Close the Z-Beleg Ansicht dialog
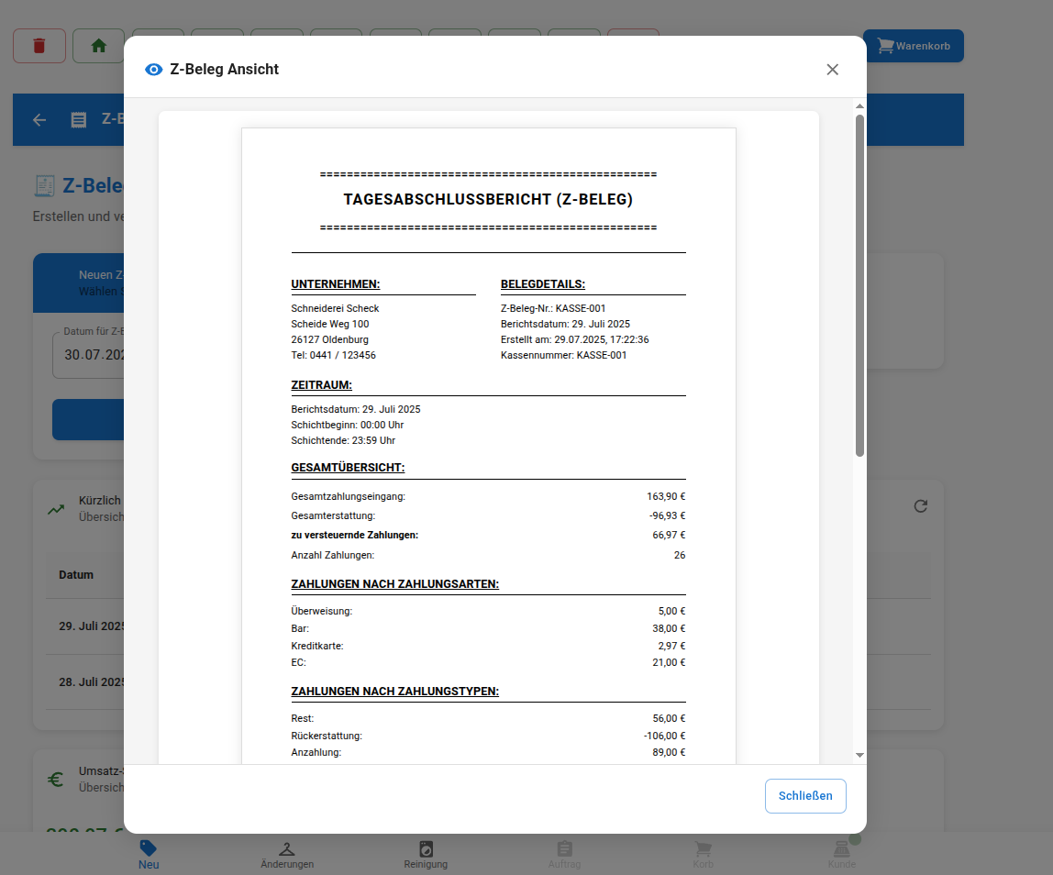 point(832,69)
